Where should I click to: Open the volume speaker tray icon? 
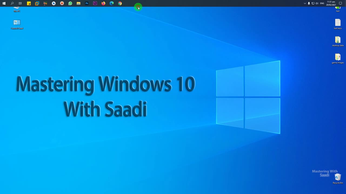tap(317, 3)
